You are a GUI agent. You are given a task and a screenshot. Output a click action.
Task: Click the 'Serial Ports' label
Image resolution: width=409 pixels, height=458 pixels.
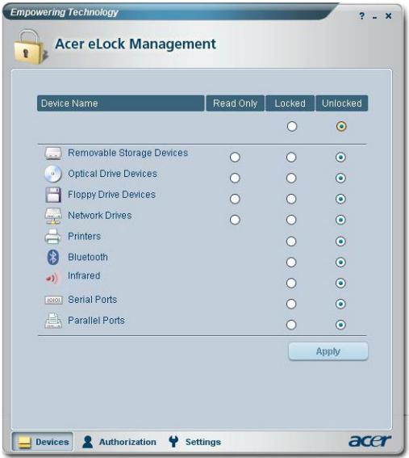92,300
